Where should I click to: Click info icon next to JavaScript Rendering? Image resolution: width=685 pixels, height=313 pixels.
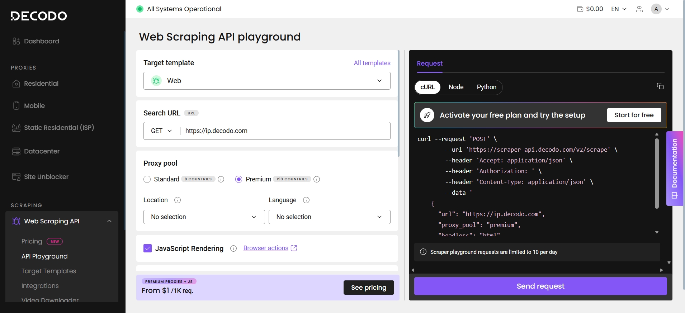[x=233, y=248]
